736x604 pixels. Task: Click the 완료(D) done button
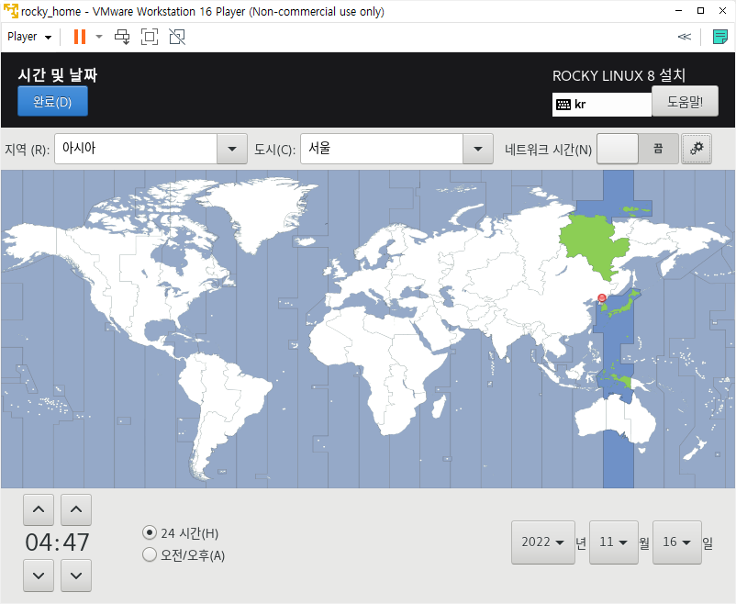tap(52, 101)
